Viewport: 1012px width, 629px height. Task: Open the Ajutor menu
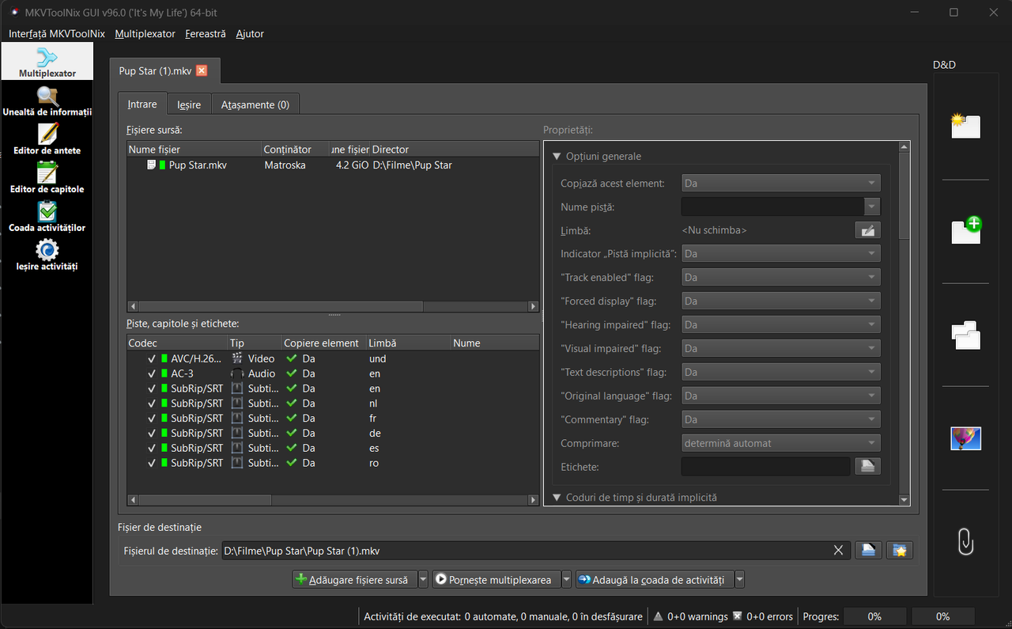[x=250, y=34]
